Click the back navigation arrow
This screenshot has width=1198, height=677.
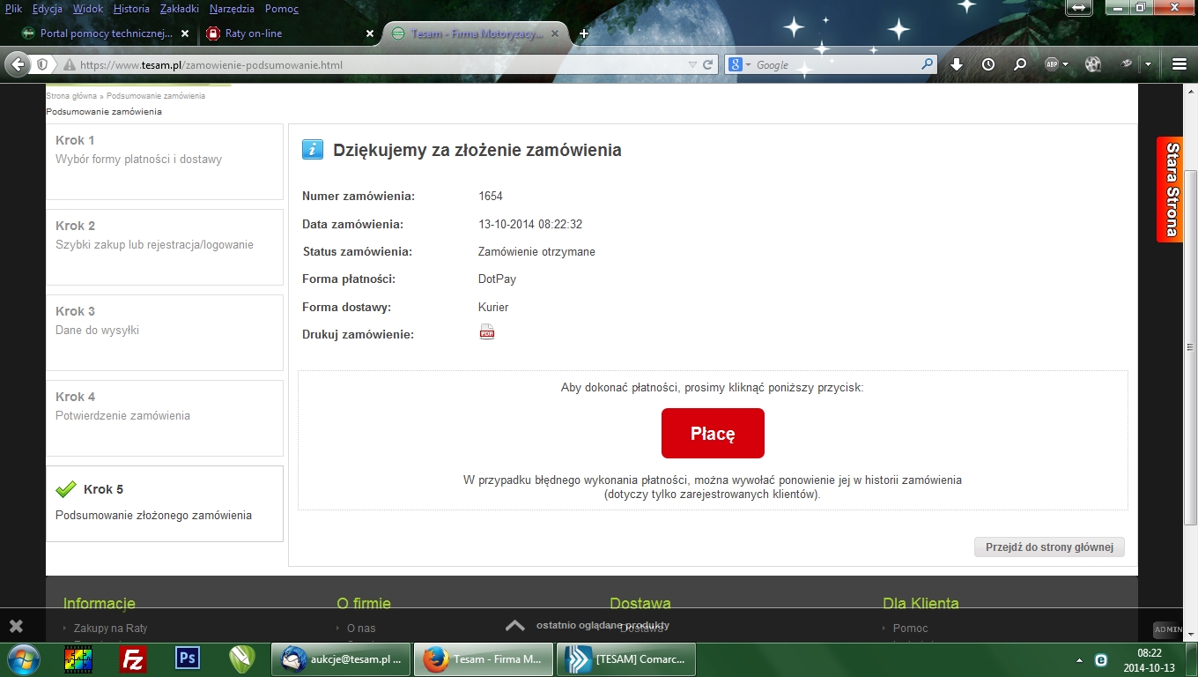18,64
